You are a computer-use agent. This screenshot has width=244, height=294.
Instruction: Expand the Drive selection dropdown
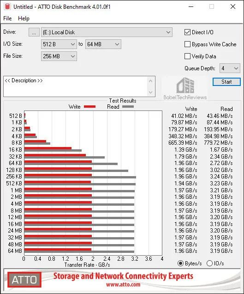pos(107,32)
